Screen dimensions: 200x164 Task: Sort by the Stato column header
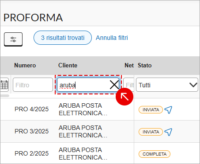[144, 65]
